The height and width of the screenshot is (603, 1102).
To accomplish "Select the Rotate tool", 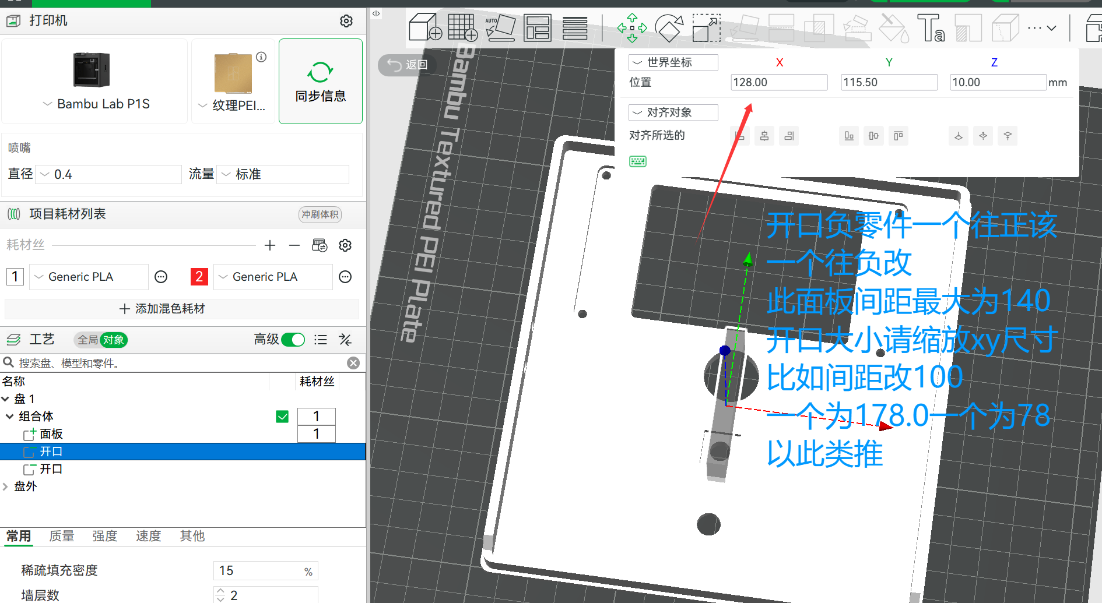I will coord(669,28).
